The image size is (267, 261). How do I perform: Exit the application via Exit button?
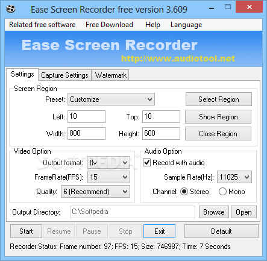(159, 231)
